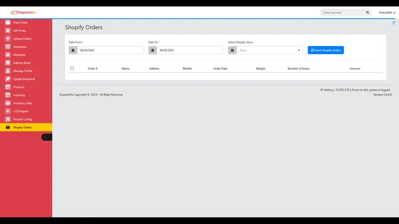Click the Edit Order sidebar icon
The image size is (399, 224).
[x=8, y=30]
